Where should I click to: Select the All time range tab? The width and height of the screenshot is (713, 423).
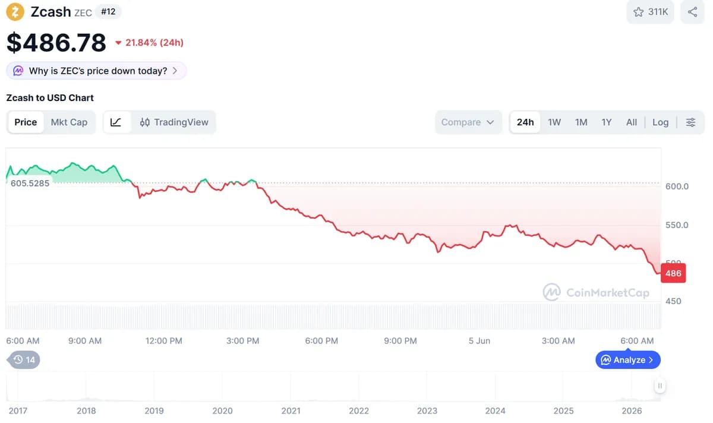click(x=632, y=122)
